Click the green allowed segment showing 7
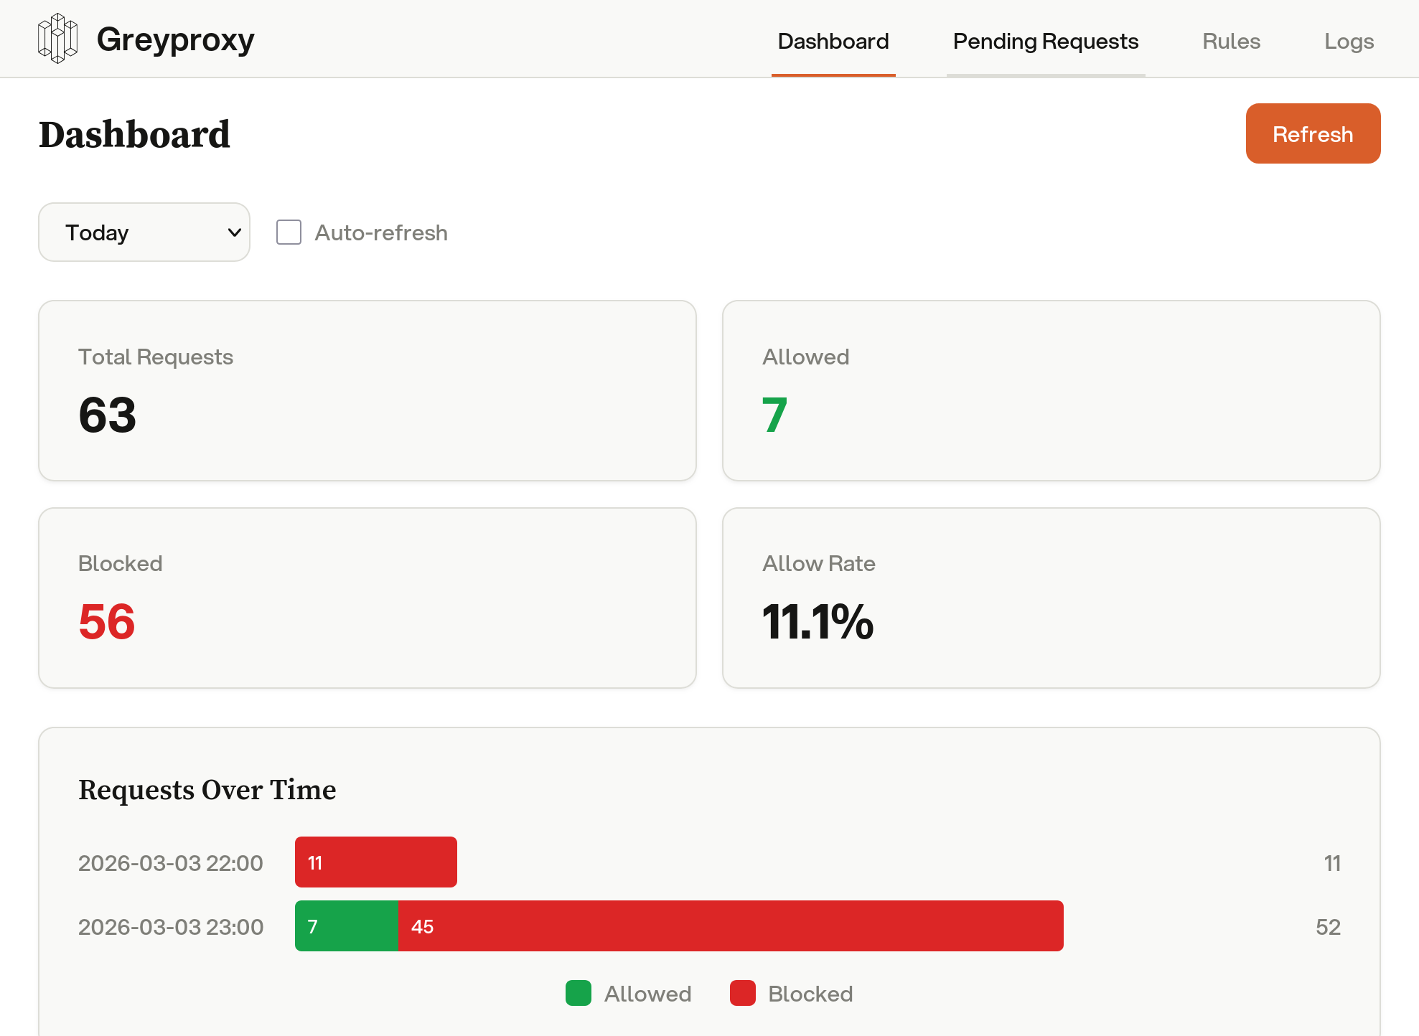This screenshot has width=1419, height=1036. pos(347,926)
